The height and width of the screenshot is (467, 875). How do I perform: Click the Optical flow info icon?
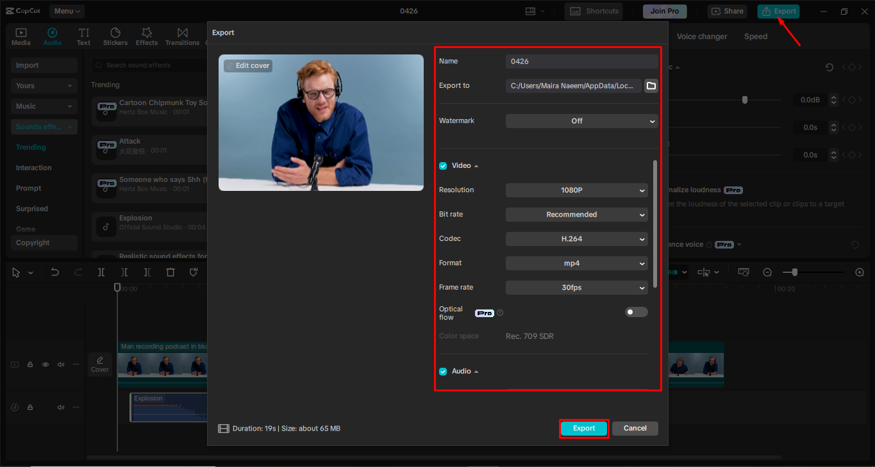pos(500,313)
